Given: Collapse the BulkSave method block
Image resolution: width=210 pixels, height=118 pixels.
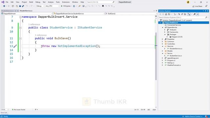Looking at the screenshot, I should [x=20, y=39].
